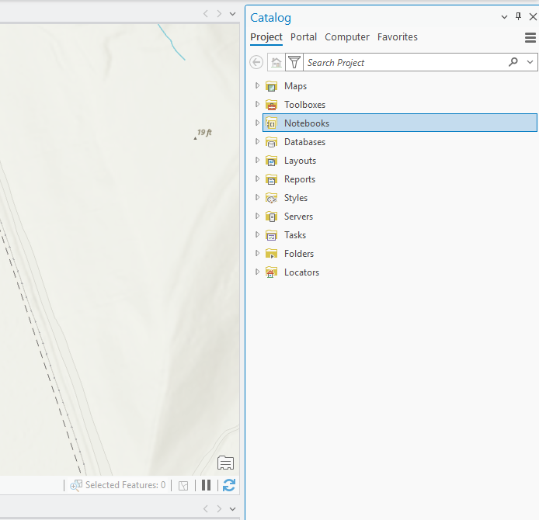Select the Folders folder icon
The width and height of the screenshot is (539, 520).
(272, 254)
